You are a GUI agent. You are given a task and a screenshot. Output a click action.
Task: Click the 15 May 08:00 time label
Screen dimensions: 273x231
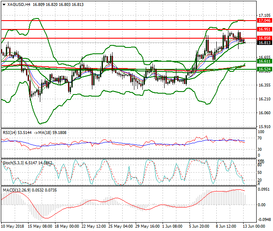40,226
